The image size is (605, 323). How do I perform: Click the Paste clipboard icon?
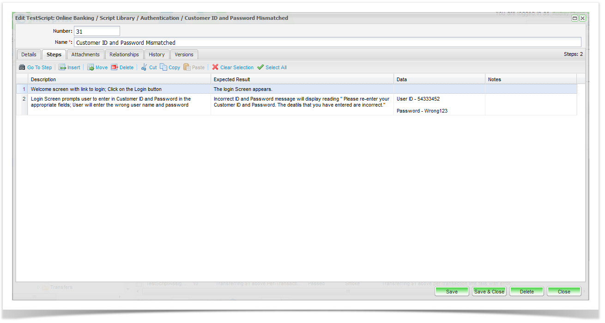click(x=187, y=67)
